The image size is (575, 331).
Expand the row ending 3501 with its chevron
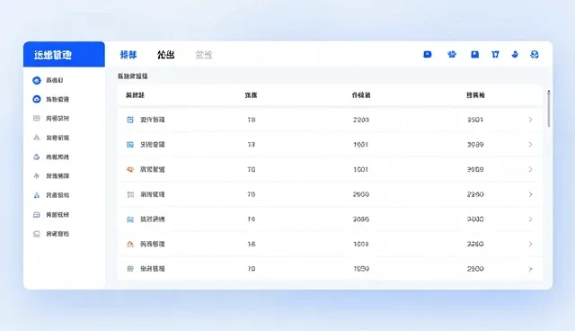530,120
